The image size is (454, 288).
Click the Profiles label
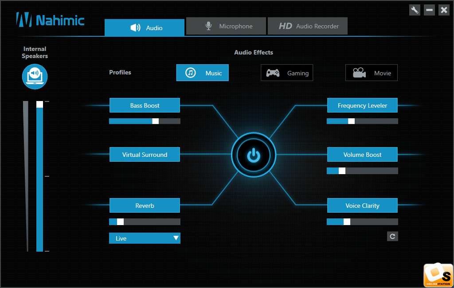(x=120, y=72)
